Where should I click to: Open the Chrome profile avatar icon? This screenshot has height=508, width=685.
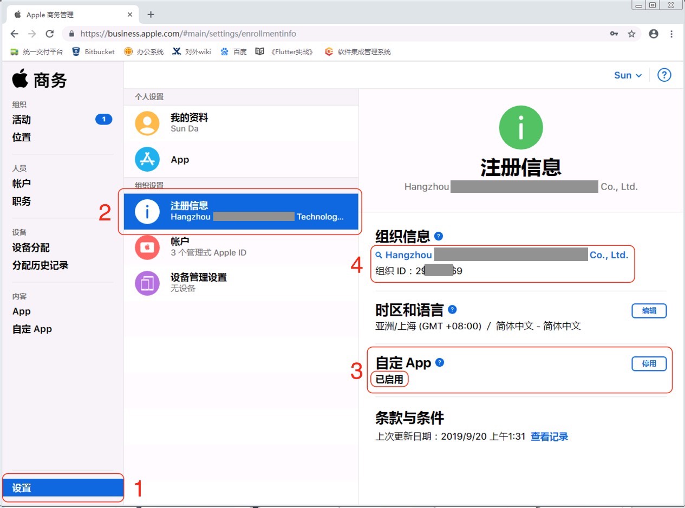pos(654,34)
